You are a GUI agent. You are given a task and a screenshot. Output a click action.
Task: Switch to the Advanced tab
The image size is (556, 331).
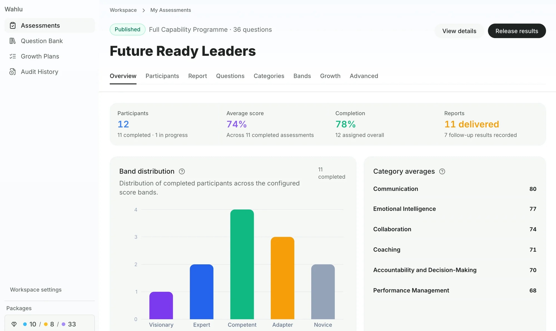pos(364,76)
